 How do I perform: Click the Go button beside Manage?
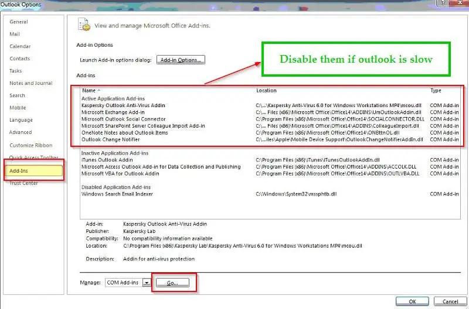[172, 283]
